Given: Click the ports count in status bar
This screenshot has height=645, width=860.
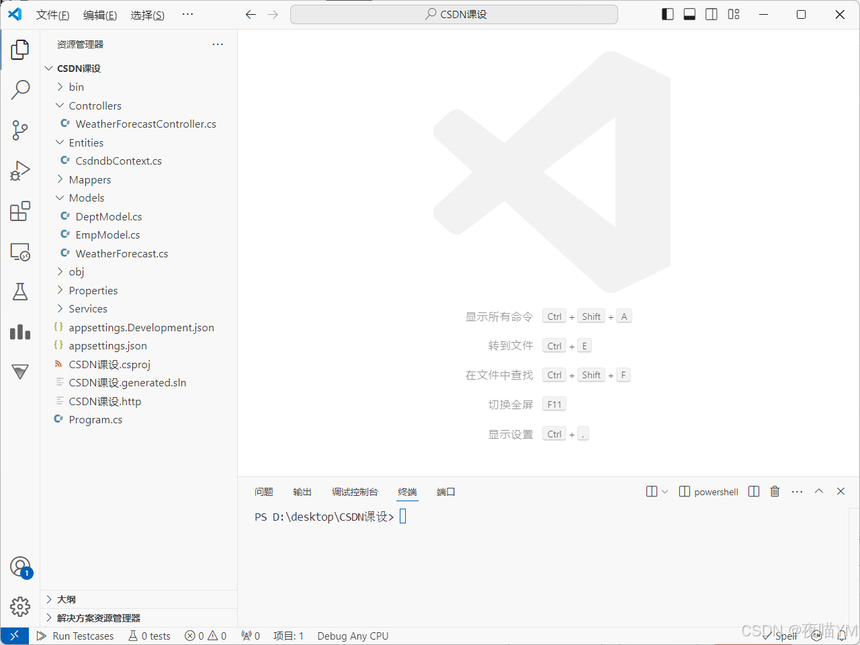Looking at the screenshot, I should 251,636.
